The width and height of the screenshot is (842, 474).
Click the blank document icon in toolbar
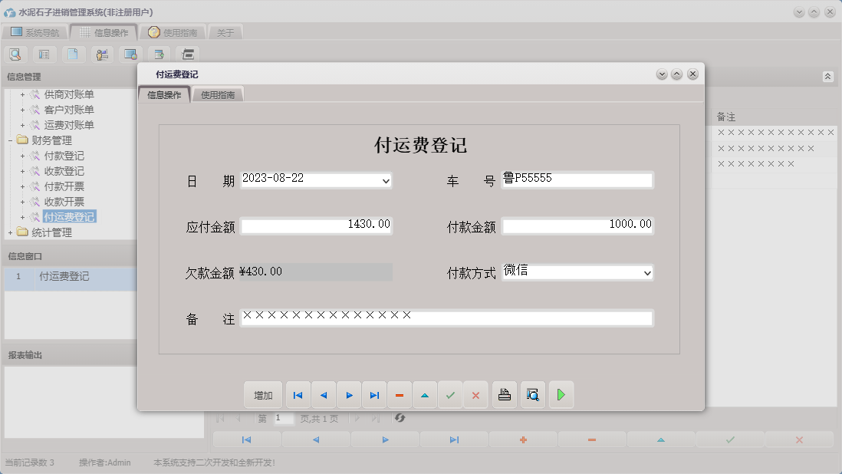(x=73, y=54)
